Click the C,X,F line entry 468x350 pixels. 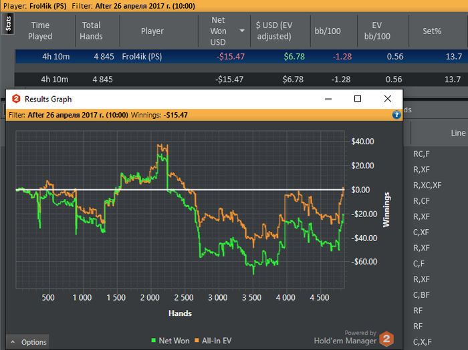423,342
